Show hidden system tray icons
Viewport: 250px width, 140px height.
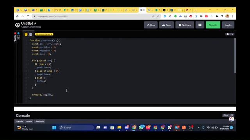[198, 128]
